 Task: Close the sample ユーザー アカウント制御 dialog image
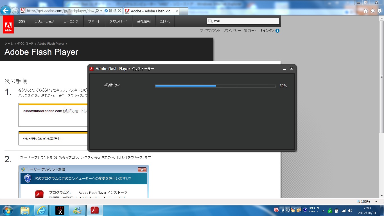coord(142,170)
